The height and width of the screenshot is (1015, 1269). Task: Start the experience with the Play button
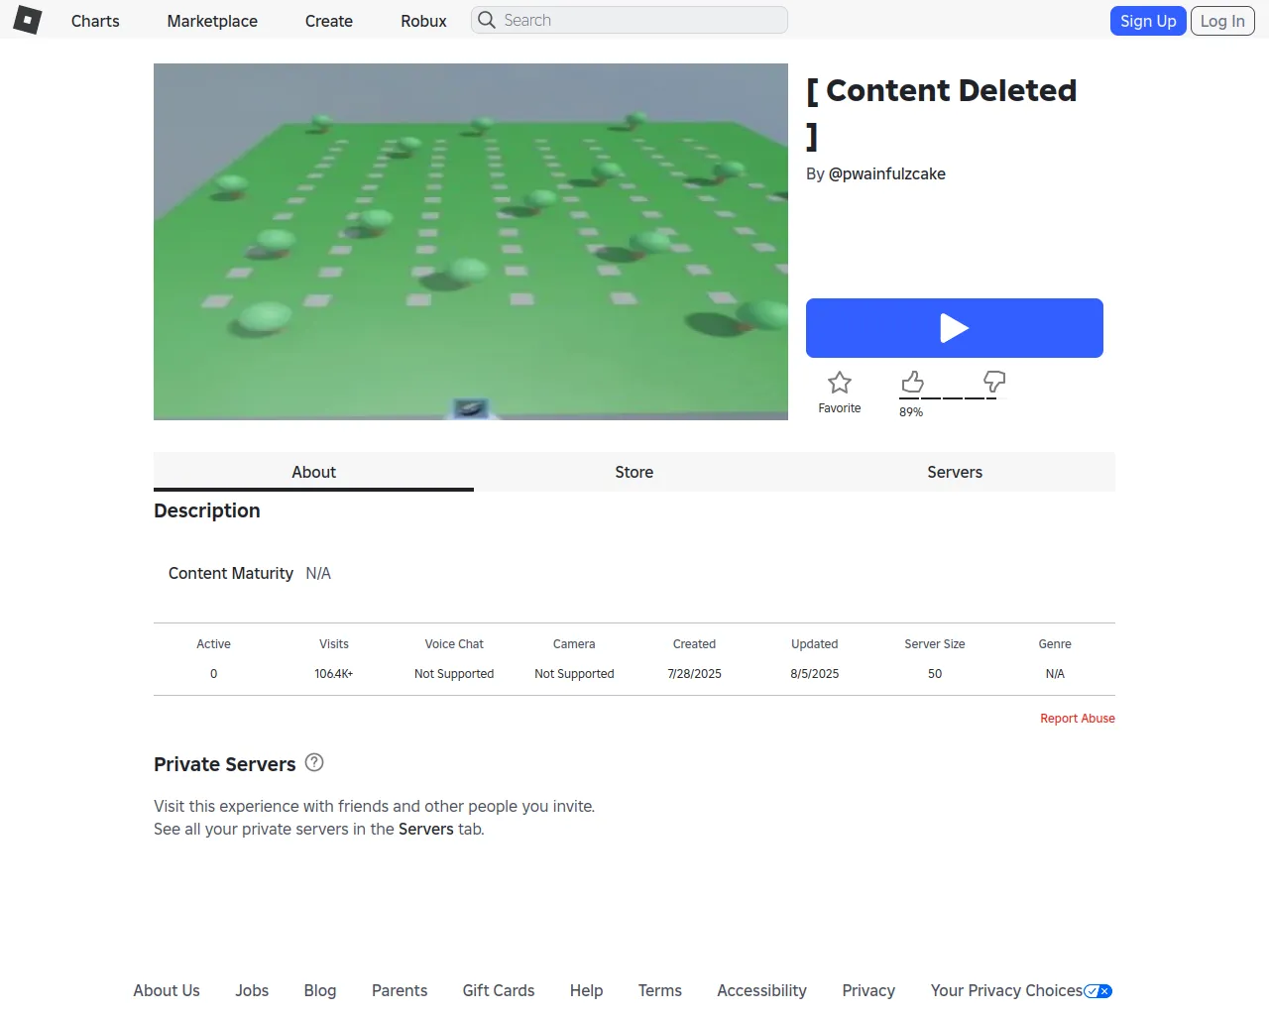pyautogui.click(x=955, y=328)
